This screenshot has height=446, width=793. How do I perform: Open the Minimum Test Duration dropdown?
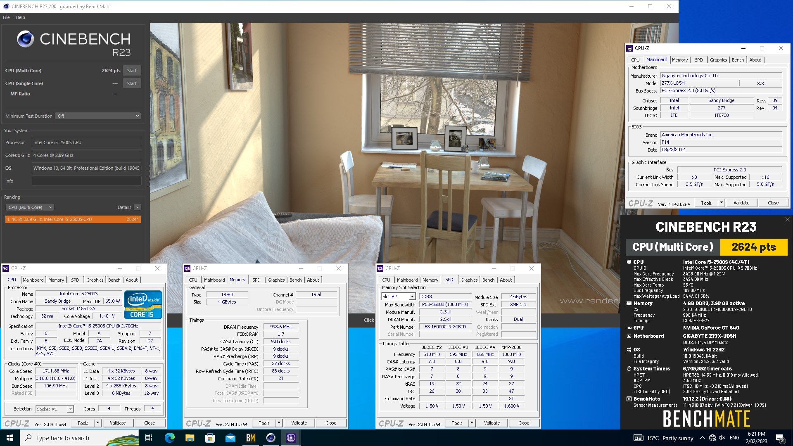(98, 116)
